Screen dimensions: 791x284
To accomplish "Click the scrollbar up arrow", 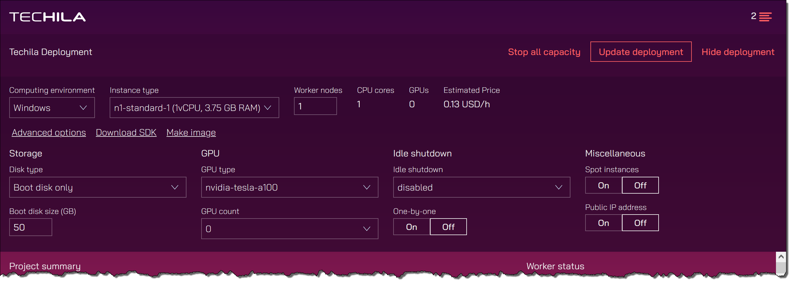I will point(781,257).
